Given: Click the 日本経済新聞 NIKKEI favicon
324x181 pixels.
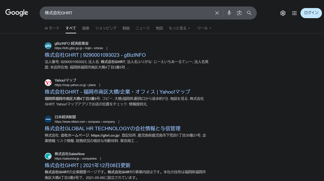Looking at the screenshot, I should point(48,119).
